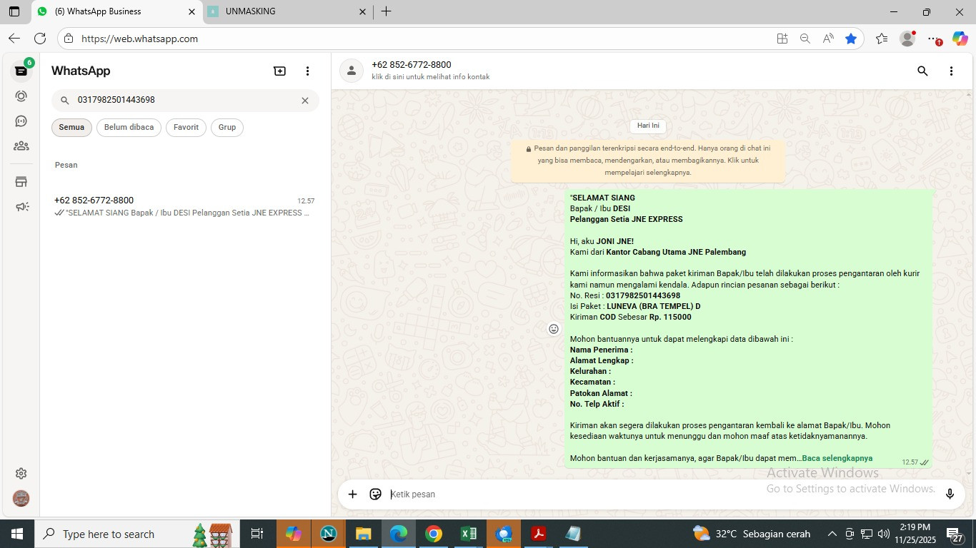Open contact avatar in the chat header
The image size is (976, 548).
(351, 71)
